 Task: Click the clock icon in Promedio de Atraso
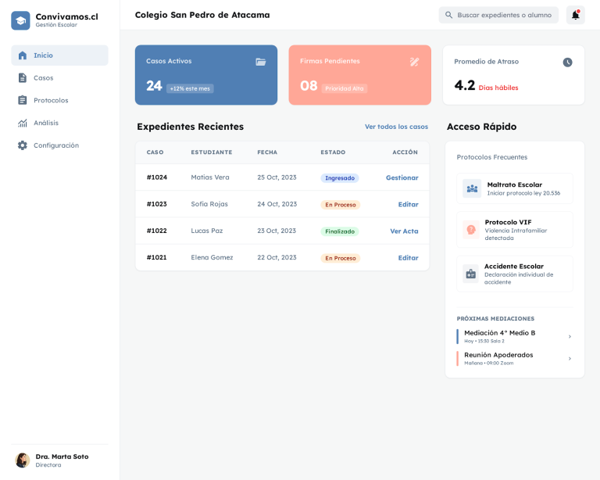pyautogui.click(x=567, y=62)
